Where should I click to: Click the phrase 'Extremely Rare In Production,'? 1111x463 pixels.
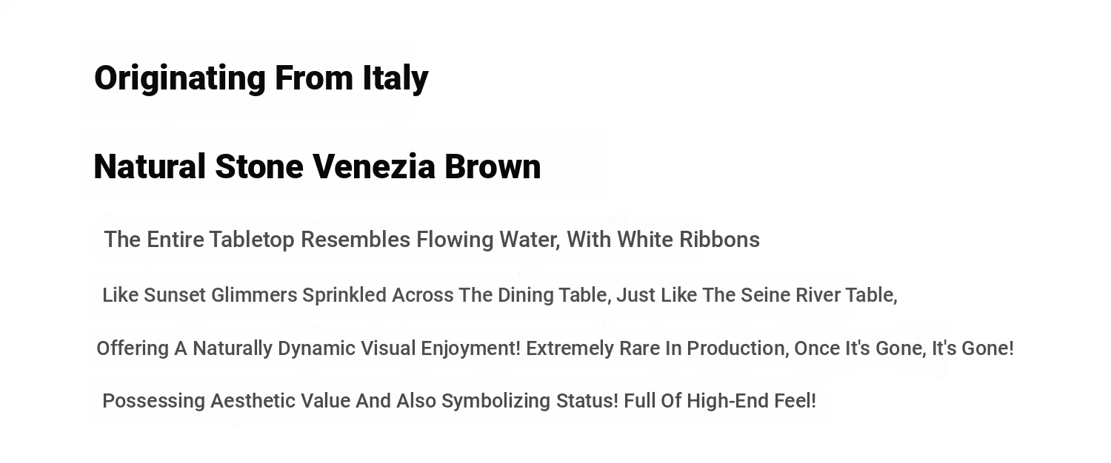658,348
